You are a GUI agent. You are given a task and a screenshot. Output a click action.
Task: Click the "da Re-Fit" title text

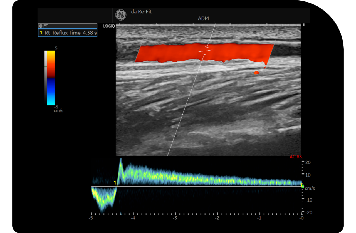pyautogui.click(x=141, y=12)
